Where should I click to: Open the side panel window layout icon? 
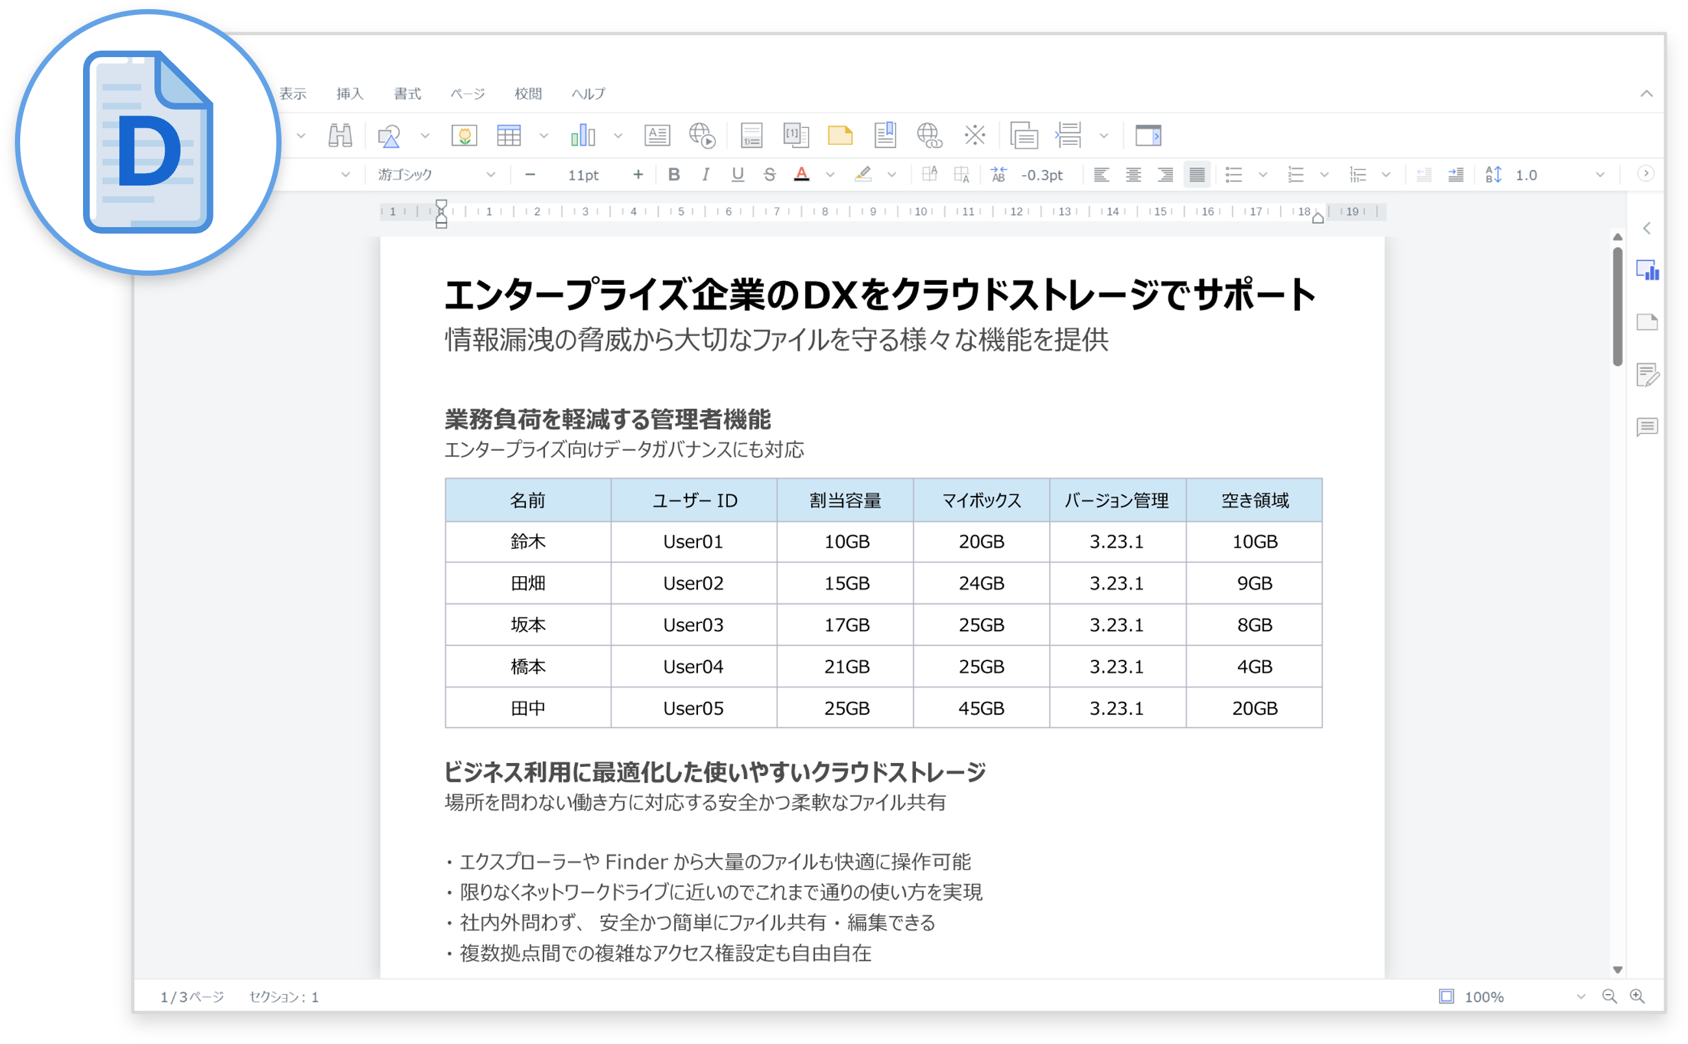coord(1148,136)
